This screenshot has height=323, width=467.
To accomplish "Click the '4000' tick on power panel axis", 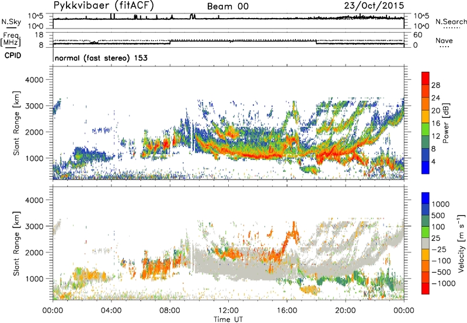I will [34, 80].
